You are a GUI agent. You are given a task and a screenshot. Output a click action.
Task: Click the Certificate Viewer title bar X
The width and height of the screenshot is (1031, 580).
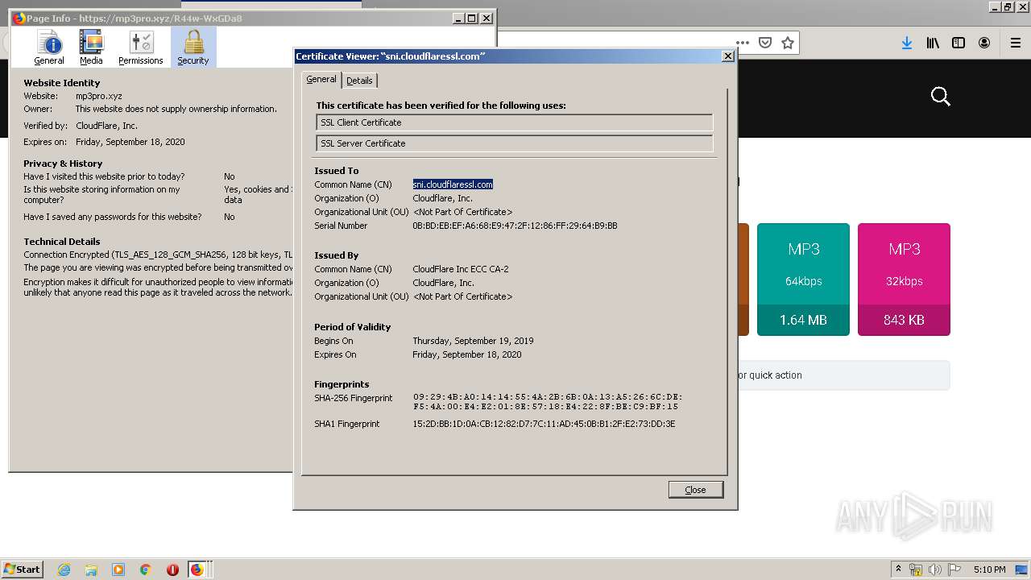click(728, 56)
